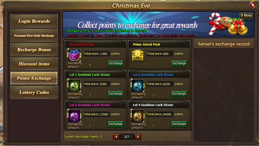The height and width of the screenshot is (146, 259).
Task: Select the green Lvl 1 Goddess Luck Stone icon
Action: (74, 85)
